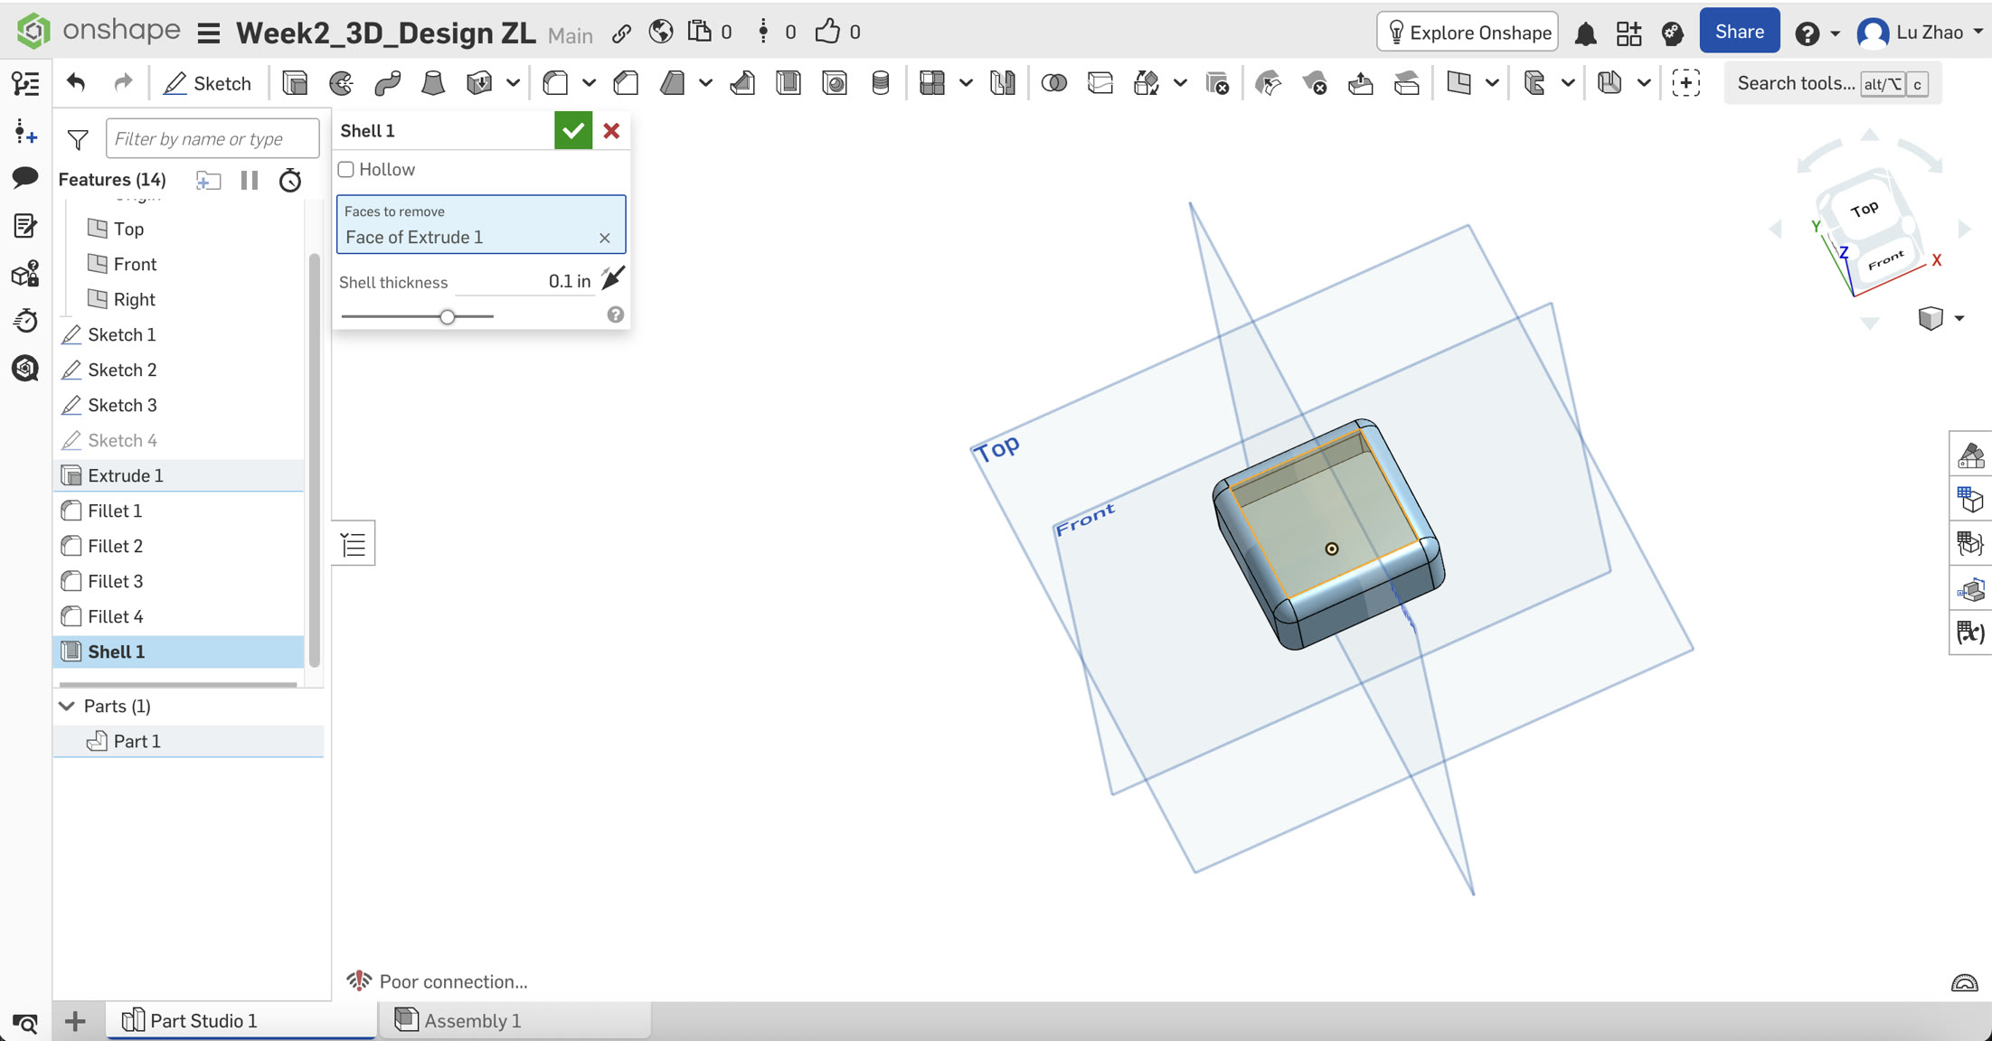
Task: Start a new Sketch
Action: tap(208, 82)
